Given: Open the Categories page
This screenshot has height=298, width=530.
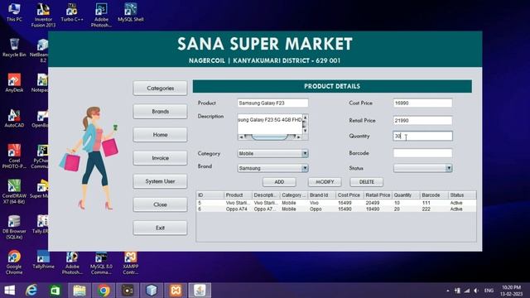Looking at the screenshot, I should point(160,89).
